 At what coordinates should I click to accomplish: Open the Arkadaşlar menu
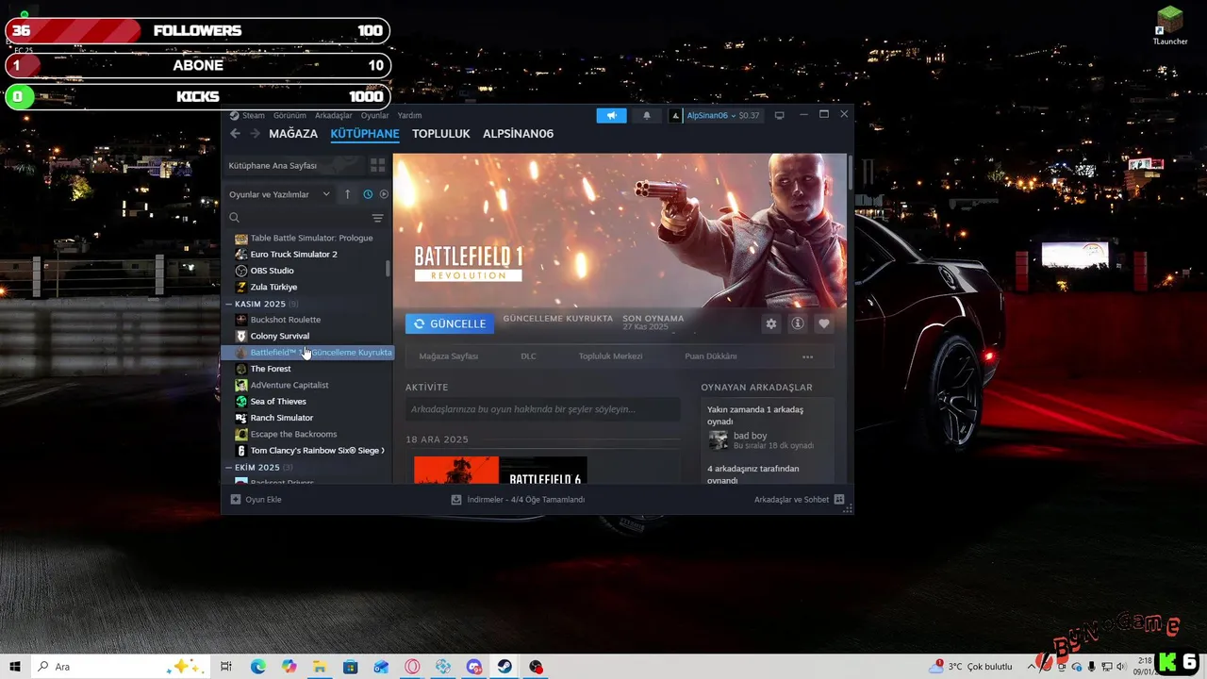tap(334, 115)
